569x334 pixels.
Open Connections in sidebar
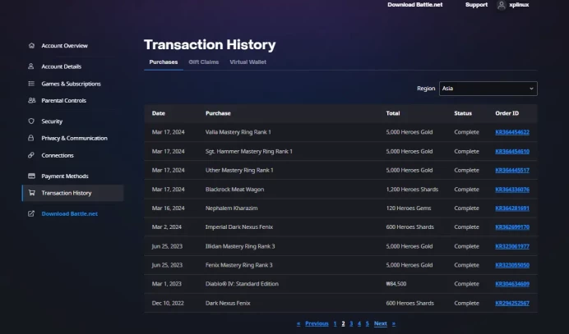coord(58,155)
